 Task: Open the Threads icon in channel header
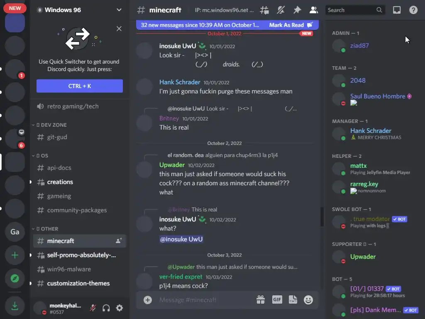pos(264,10)
